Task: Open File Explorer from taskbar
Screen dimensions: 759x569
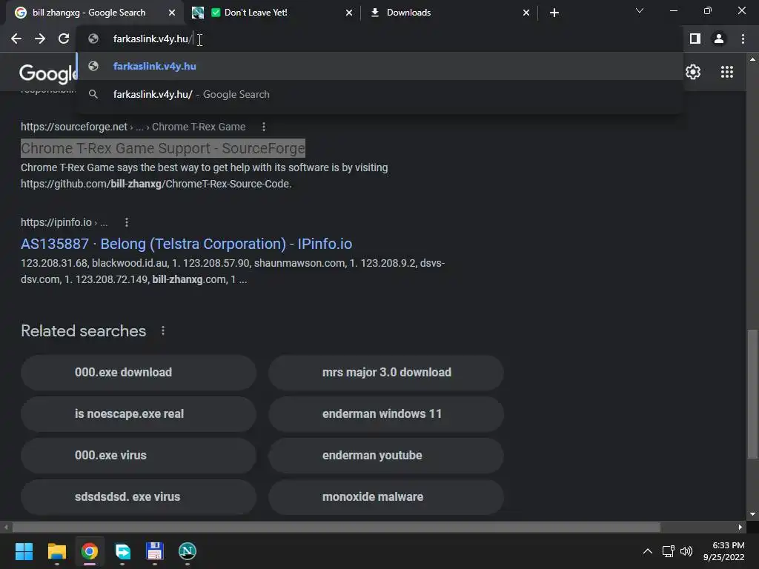Action: point(56,551)
